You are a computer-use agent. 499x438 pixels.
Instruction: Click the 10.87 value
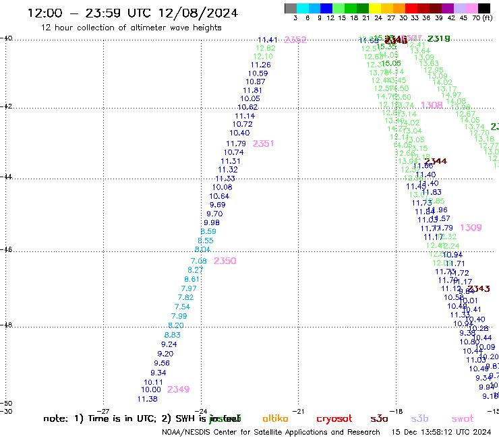255,82
